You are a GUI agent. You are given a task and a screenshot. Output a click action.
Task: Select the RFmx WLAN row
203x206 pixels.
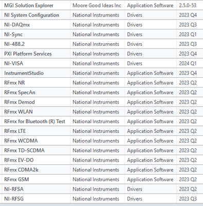coord(101,112)
